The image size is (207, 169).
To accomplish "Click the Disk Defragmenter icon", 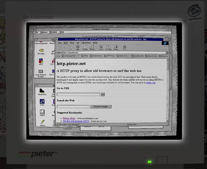I will tap(41, 43).
